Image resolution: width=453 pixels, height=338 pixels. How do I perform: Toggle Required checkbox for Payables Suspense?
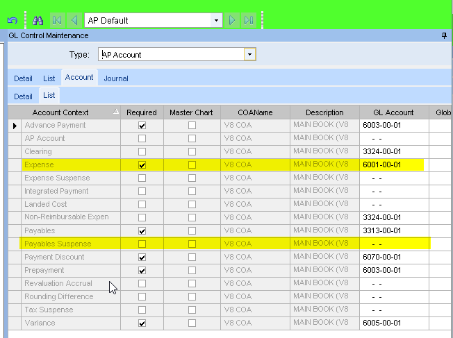tap(142, 244)
